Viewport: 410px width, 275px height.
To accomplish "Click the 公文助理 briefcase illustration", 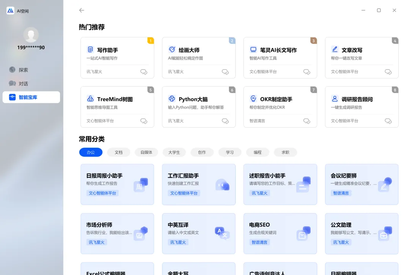I will [x=385, y=234].
